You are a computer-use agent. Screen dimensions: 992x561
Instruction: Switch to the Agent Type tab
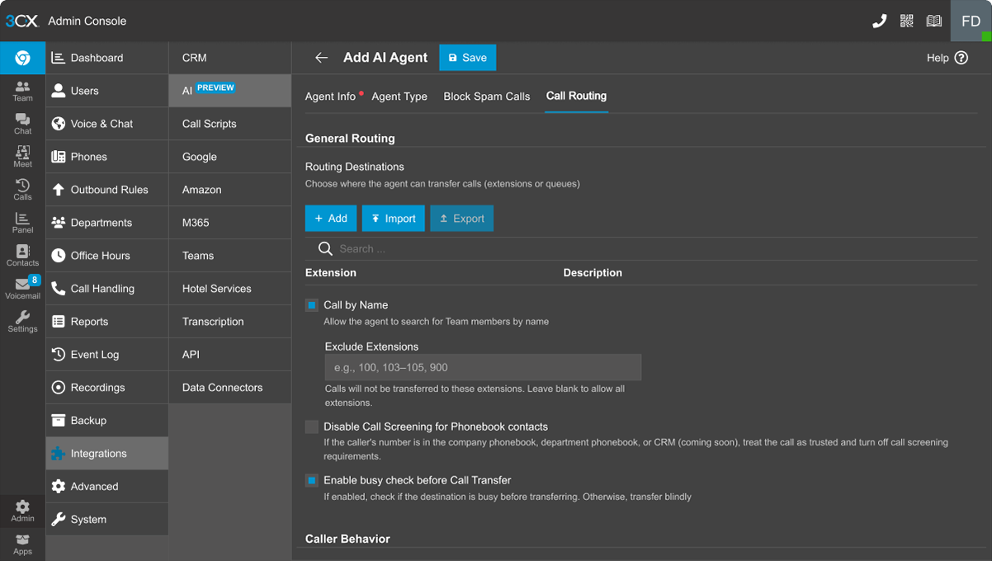point(399,97)
